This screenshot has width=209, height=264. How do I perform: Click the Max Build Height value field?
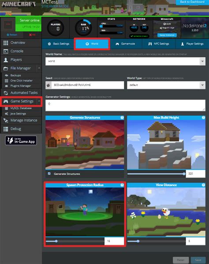tap(195, 174)
